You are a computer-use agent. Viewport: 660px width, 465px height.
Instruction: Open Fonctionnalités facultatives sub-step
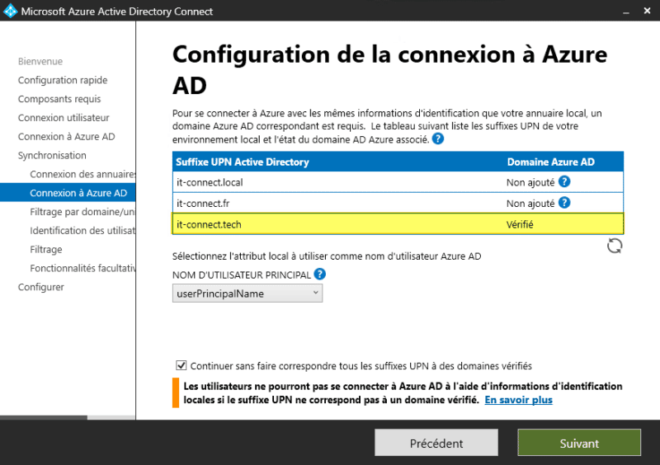point(82,268)
